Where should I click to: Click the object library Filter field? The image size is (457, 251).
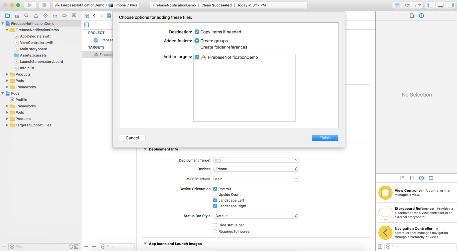[420, 247]
